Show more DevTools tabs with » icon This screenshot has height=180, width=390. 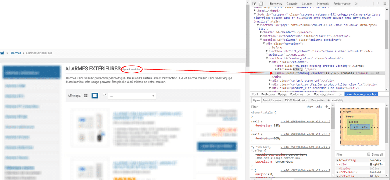click(356, 4)
